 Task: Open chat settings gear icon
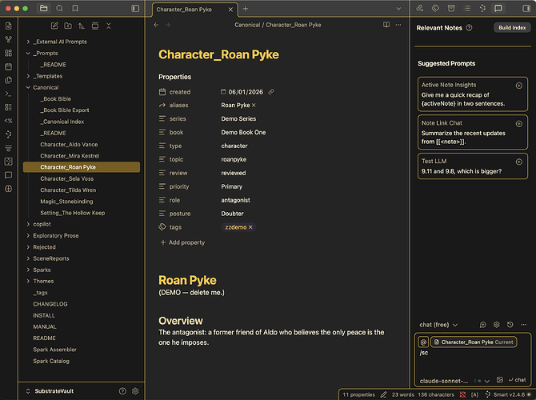click(x=497, y=325)
